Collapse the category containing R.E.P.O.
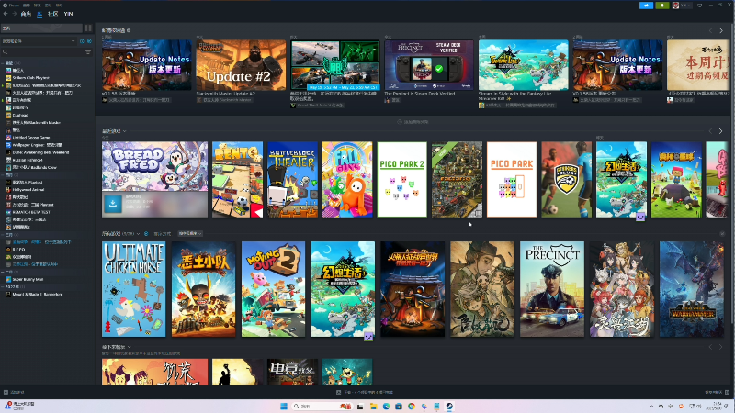The height and width of the screenshot is (413, 735). point(4,235)
